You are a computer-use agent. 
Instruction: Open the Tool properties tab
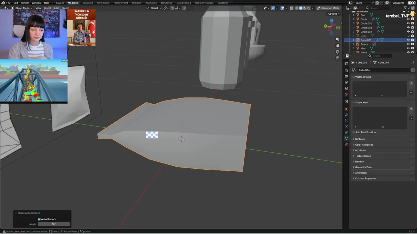pyautogui.click(x=346, y=63)
